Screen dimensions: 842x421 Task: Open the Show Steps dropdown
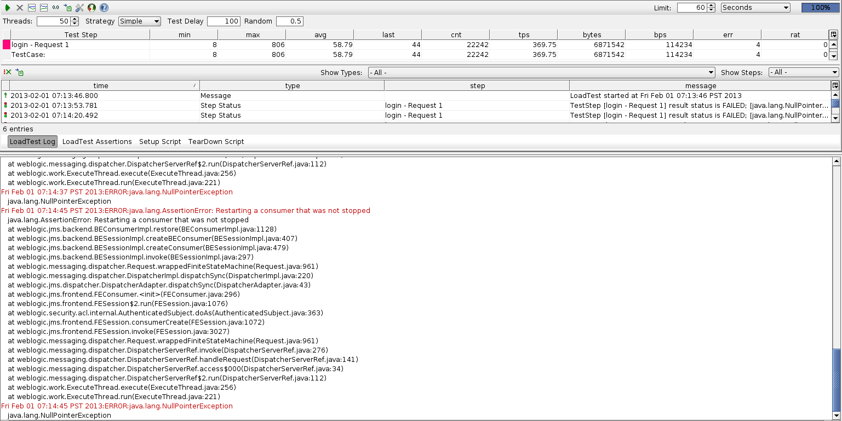click(x=804, y=72)
